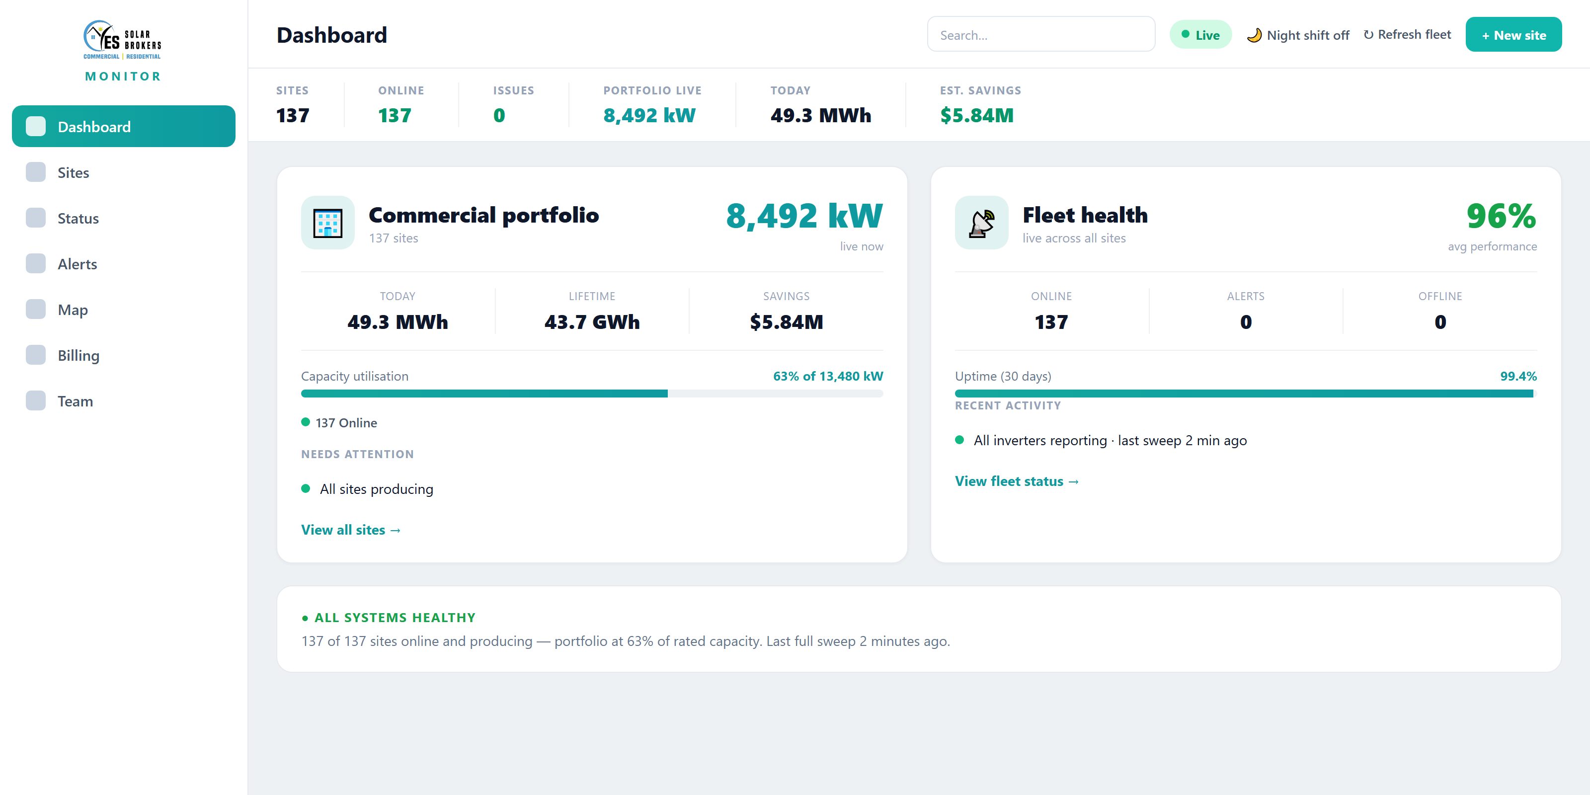
Task: Click the Uptime (30 days) progress bar
Action: point(1246,394)
